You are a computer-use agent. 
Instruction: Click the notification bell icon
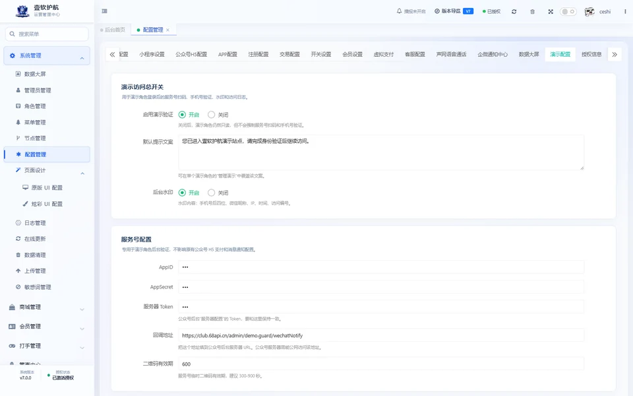click(400, 11)
